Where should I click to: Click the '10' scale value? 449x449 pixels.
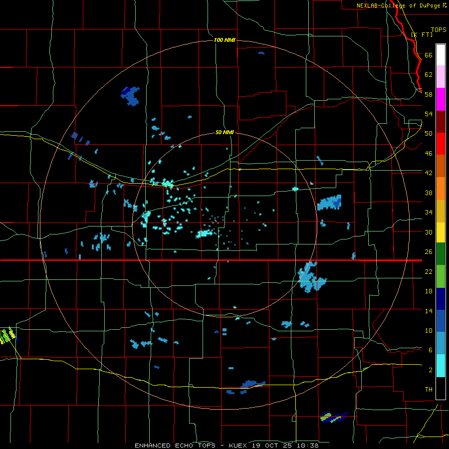click(x=429, y=330)
